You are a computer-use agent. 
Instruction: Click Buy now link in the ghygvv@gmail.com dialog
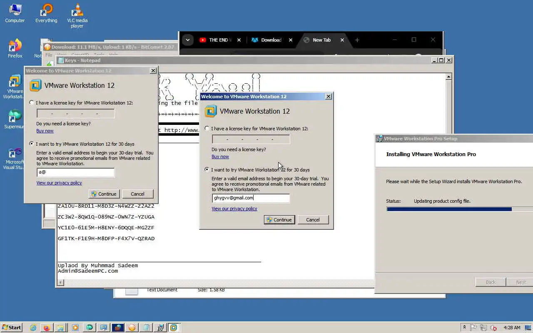pos(220,157)
